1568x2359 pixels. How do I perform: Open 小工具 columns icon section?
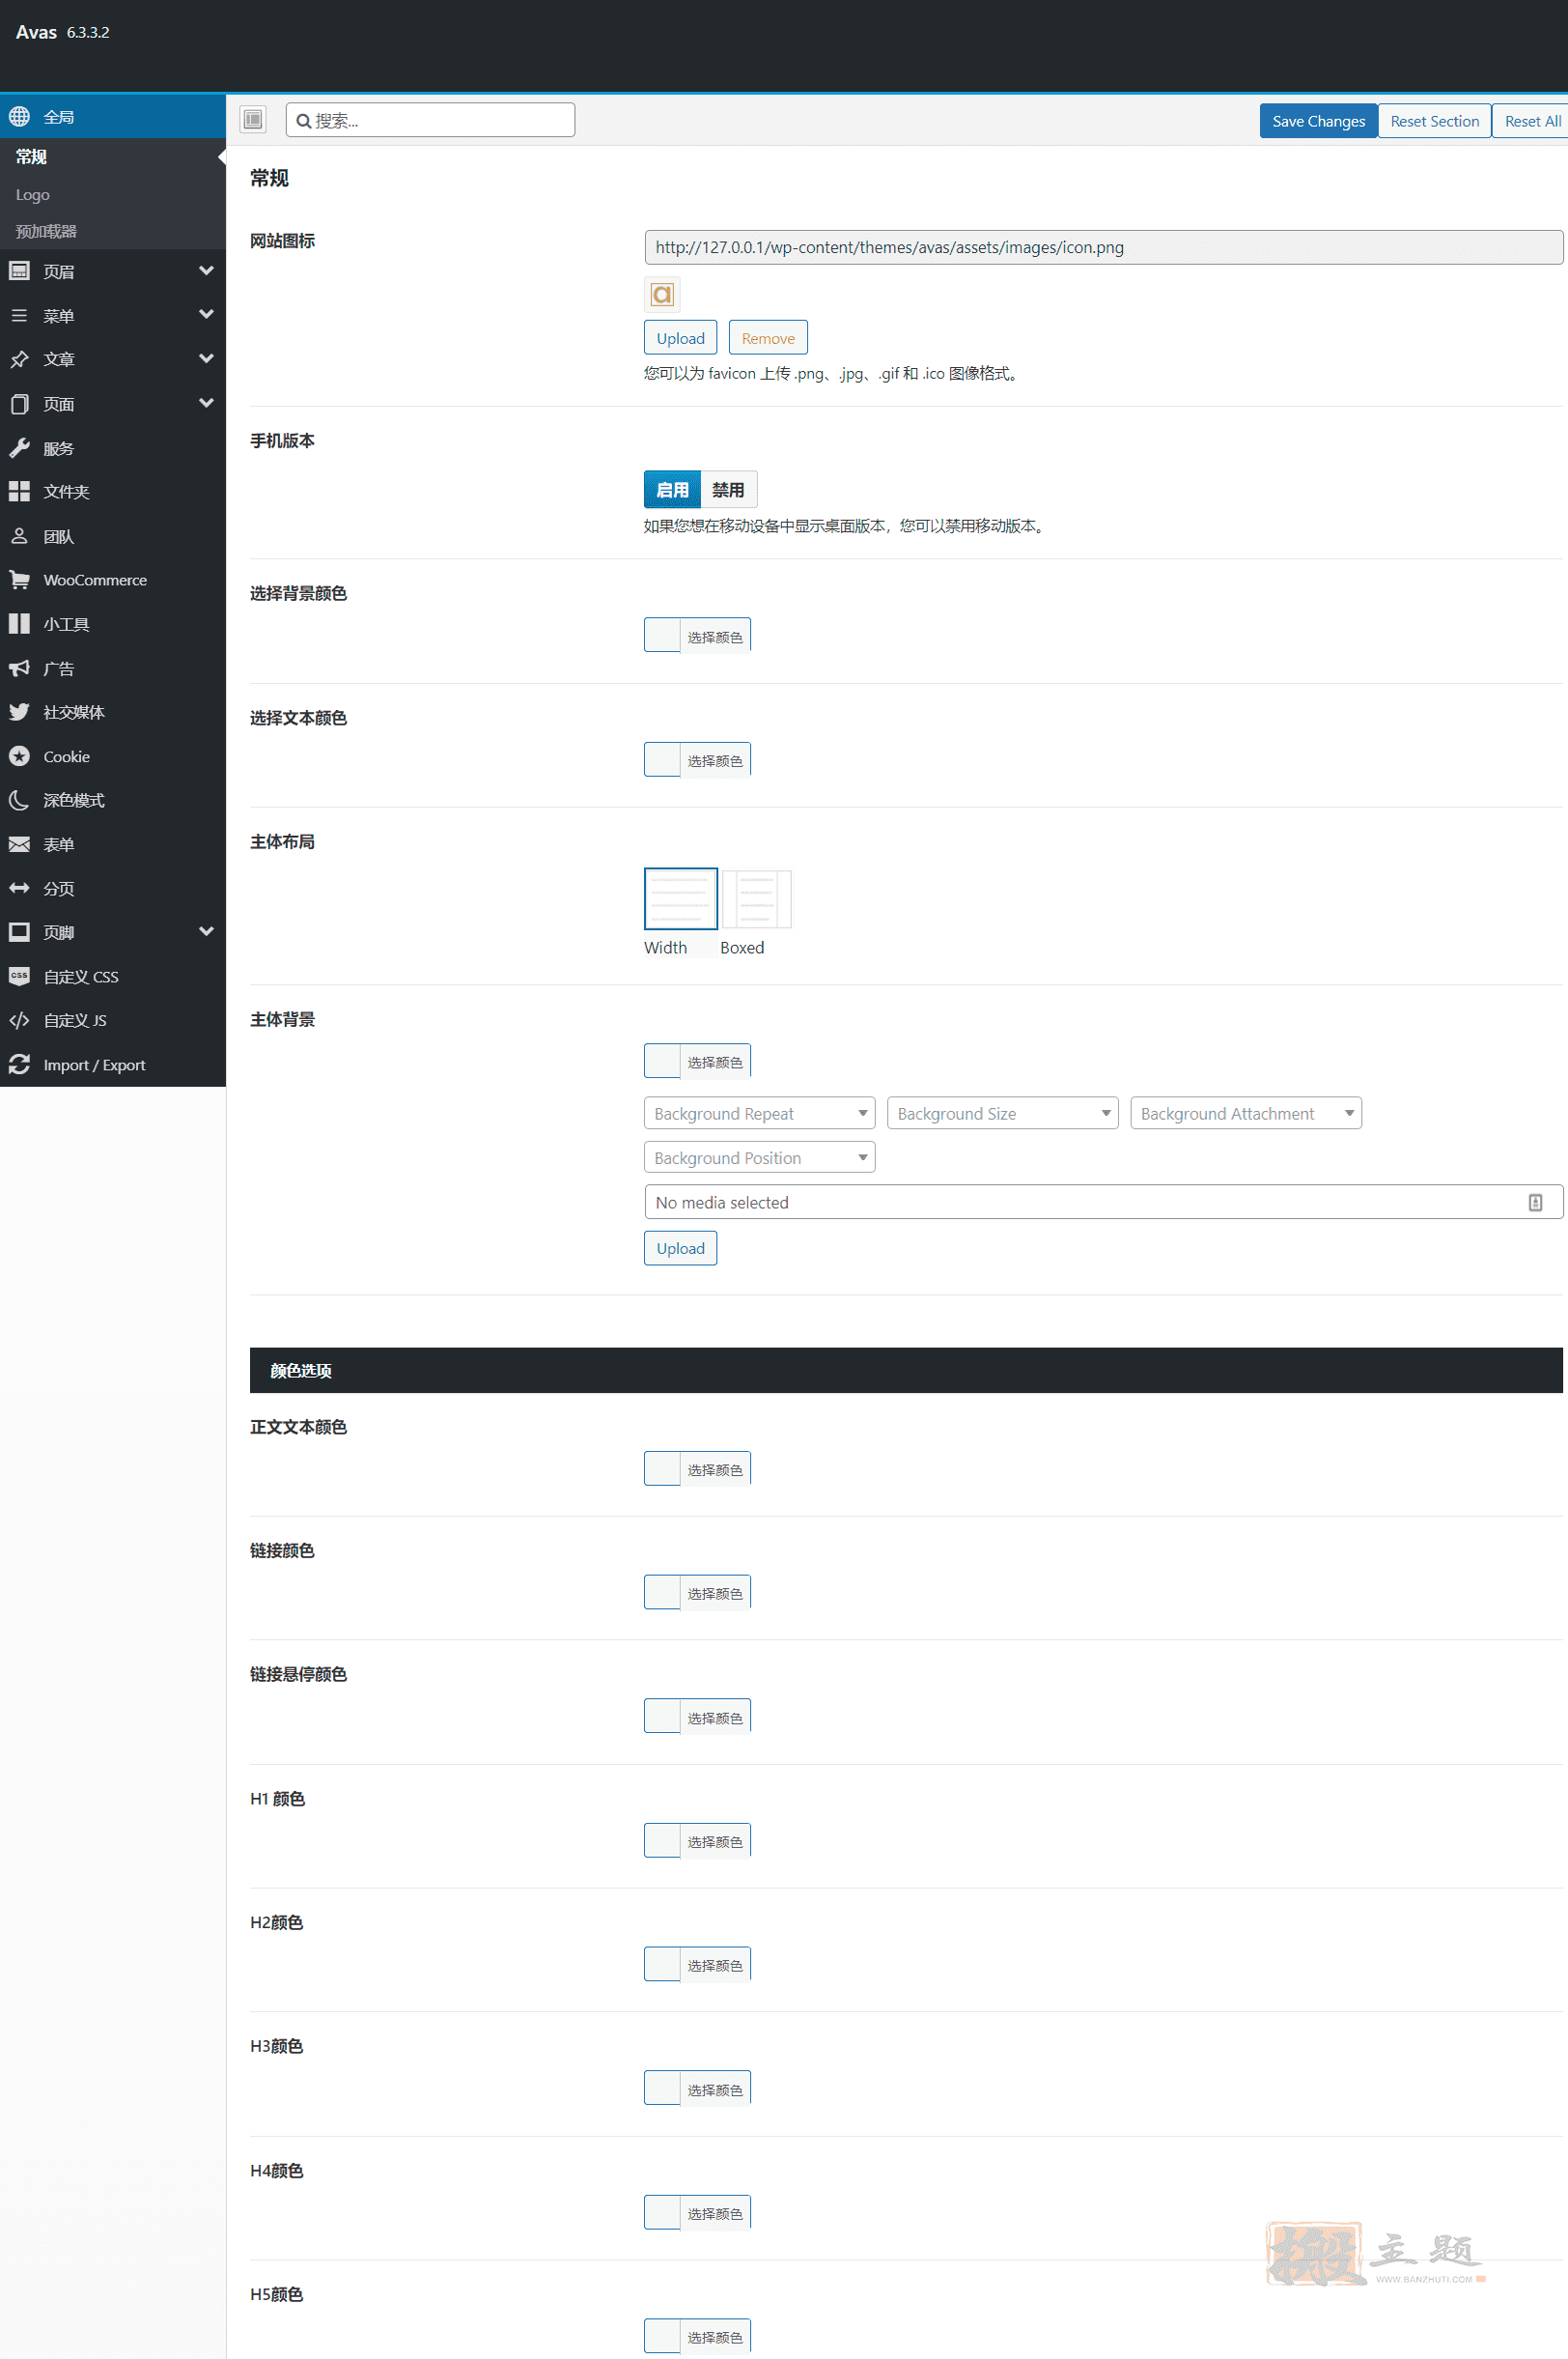coord(113,624)
